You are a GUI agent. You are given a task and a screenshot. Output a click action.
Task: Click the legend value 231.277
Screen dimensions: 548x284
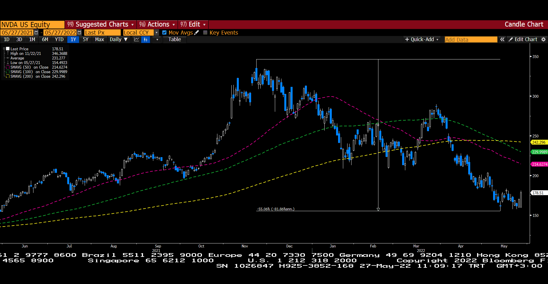point(58,58)
